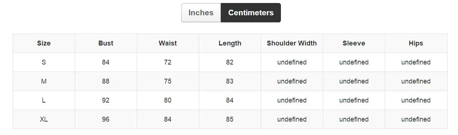This screenshot has width=458, height=135.
Task: Click bust value 96 for size XL
Action: [x=106, y=119]
